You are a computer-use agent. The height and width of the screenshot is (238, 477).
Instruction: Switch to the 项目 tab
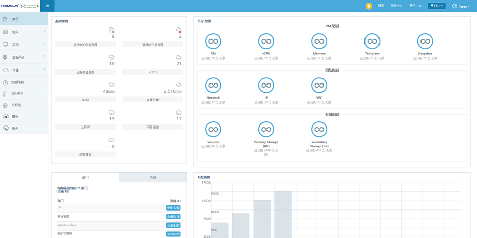coord(153,177)
